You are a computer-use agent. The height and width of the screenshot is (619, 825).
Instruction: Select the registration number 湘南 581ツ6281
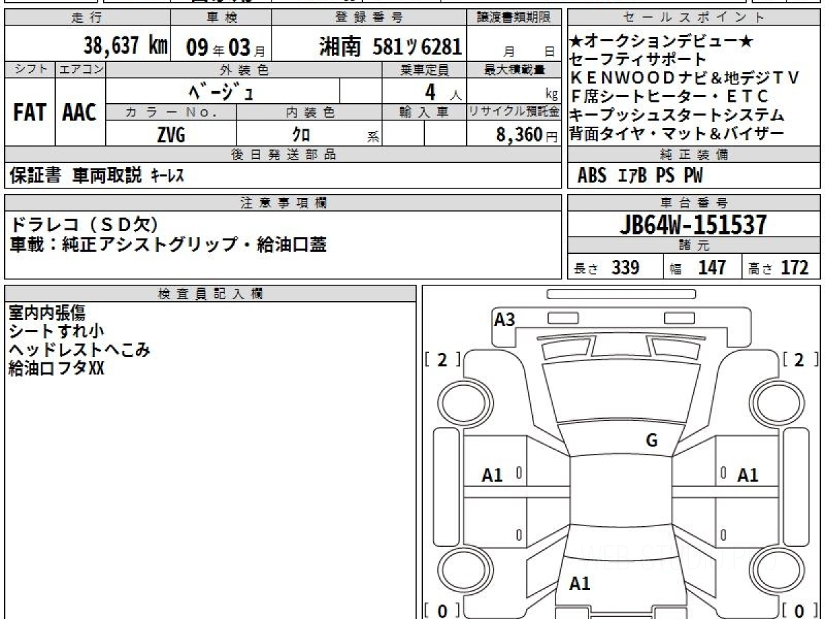[x=390, y=47]
